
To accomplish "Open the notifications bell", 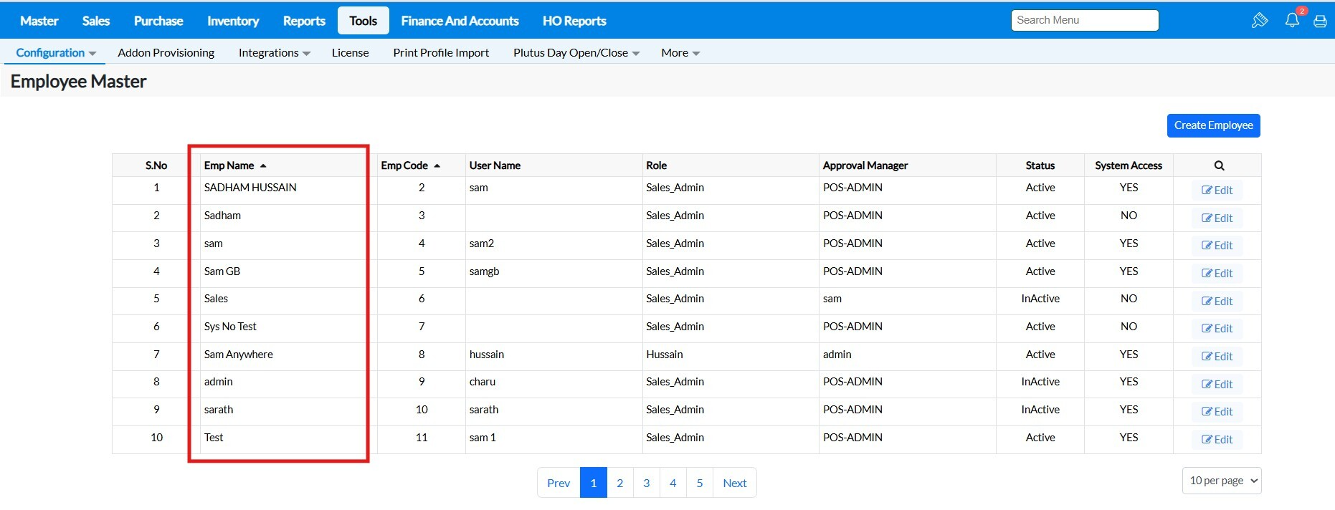I will point(1292,20).
